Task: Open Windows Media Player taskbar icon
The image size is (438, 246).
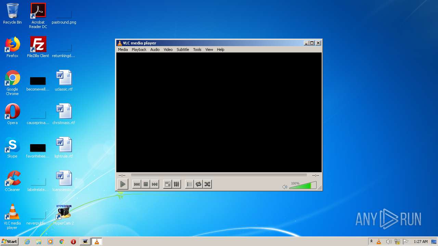Action: click(50, 242)
